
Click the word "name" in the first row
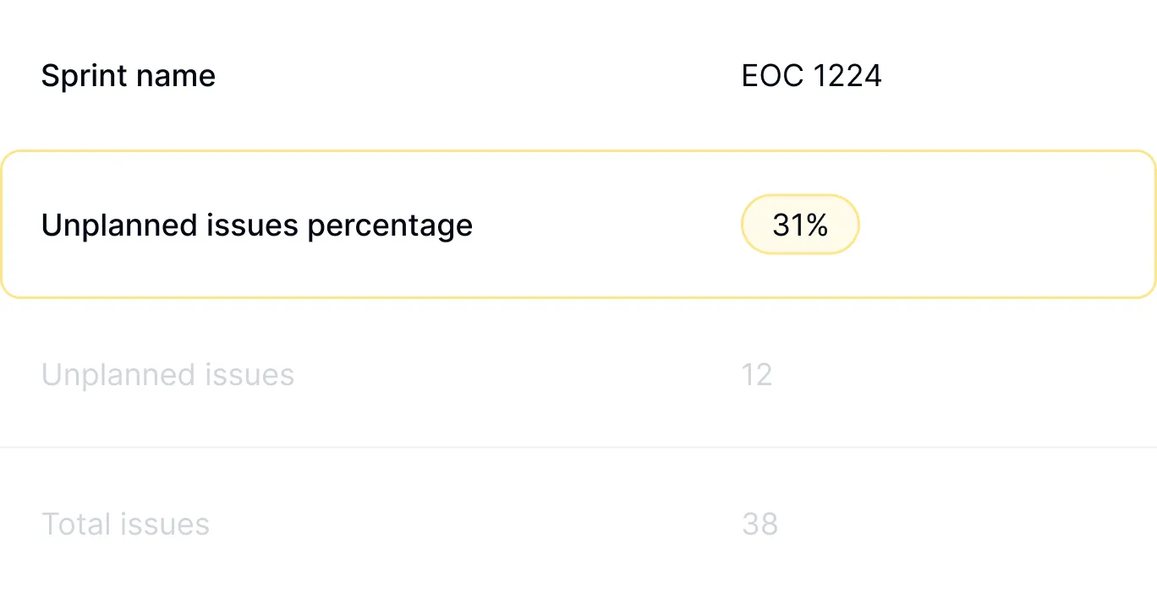click(175, 76)
